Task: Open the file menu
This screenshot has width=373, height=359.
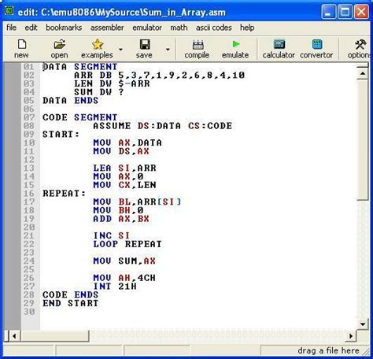Action: point(11,28)
